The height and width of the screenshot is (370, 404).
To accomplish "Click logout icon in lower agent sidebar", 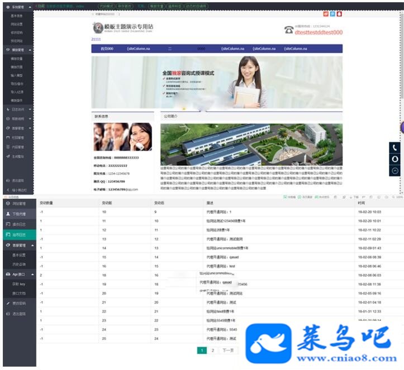I will pyautogui.click(x=8, y=314).
